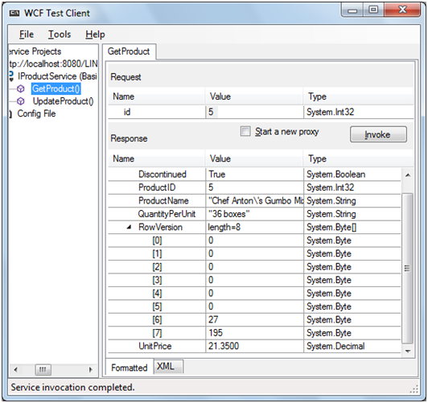Click the RowVersion [6] row

(x=254, y=319)
